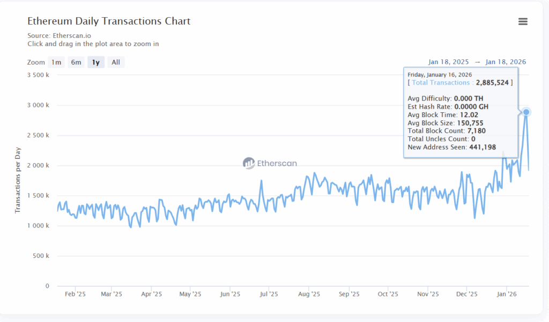Screen dimensions: 549x322
Task: Click the Transactions per Day axis title
Action: click(18, 180)
